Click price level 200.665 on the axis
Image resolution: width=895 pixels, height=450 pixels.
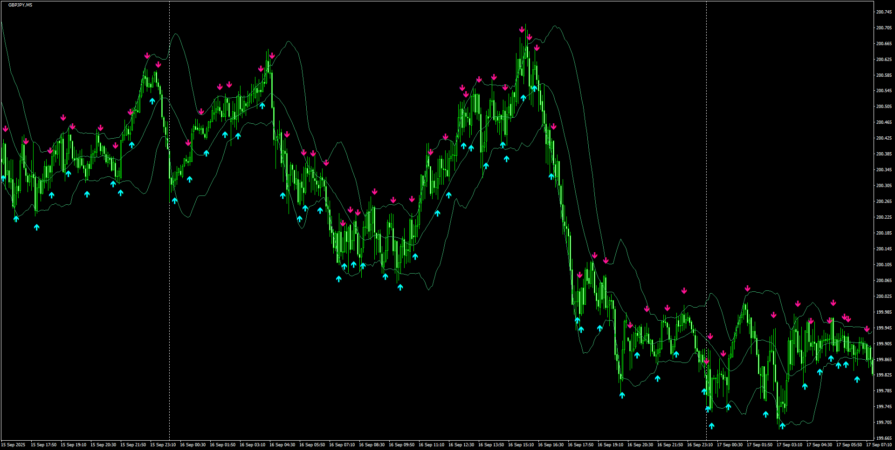pos(884,44)
